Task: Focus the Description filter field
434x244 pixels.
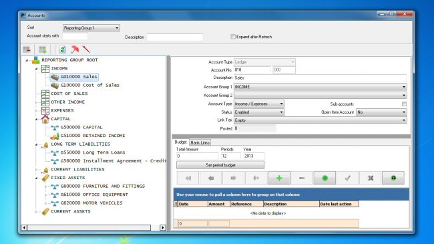Action: coord(175,37)
